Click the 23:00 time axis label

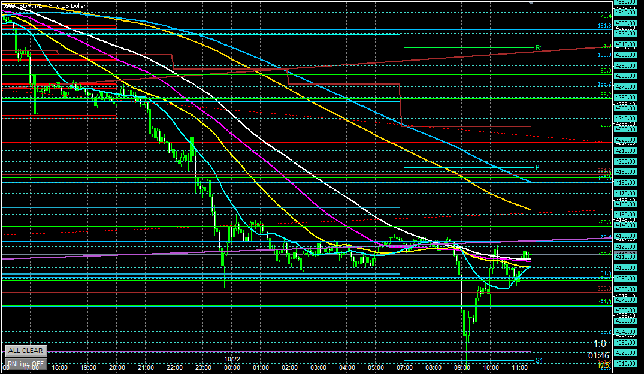(203, 367)
